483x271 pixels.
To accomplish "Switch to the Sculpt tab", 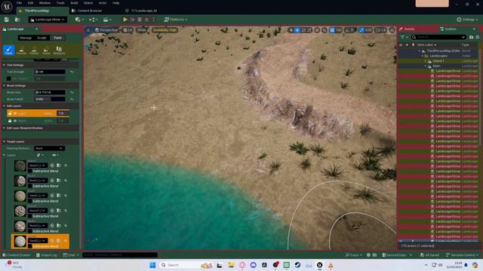I will coord(42,38).
